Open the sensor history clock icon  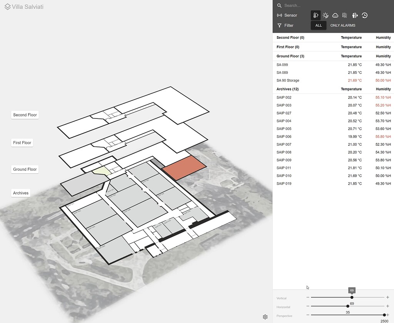pos(364,15)
